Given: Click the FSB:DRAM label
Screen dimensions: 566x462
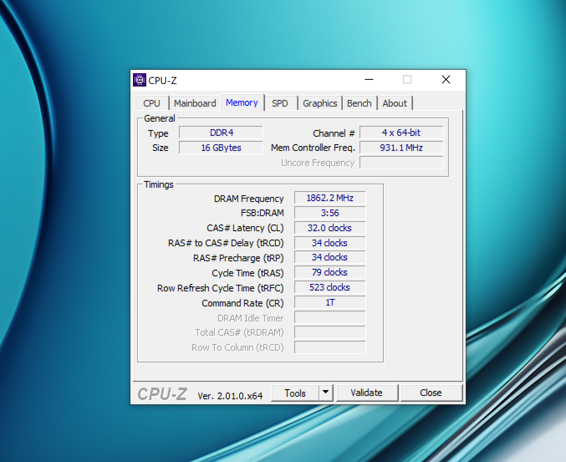Looking at the screenshot, I should [x=262, y=213].
